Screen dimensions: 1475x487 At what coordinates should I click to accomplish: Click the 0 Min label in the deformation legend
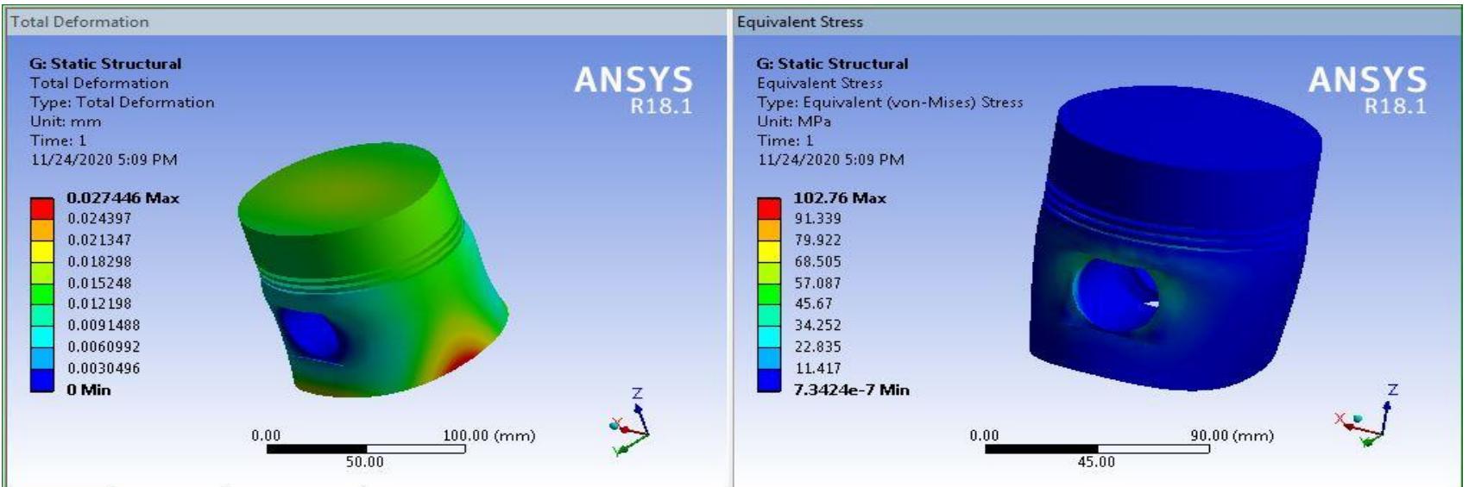click(x=89, y=390)
